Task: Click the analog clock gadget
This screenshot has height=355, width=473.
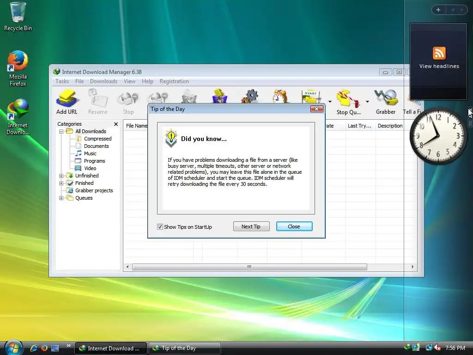Action: pyautogui.click(x=438, y=136)
